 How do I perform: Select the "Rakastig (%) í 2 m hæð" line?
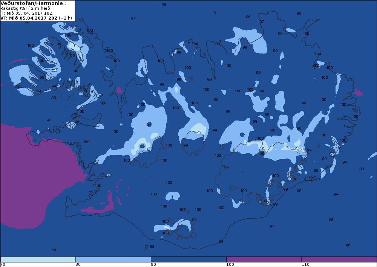[25, 8]
